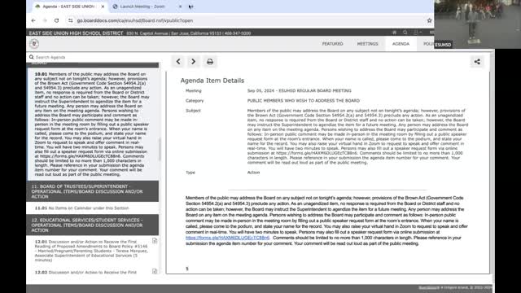Go to the previous agenda item arrow

click(178, 62)
